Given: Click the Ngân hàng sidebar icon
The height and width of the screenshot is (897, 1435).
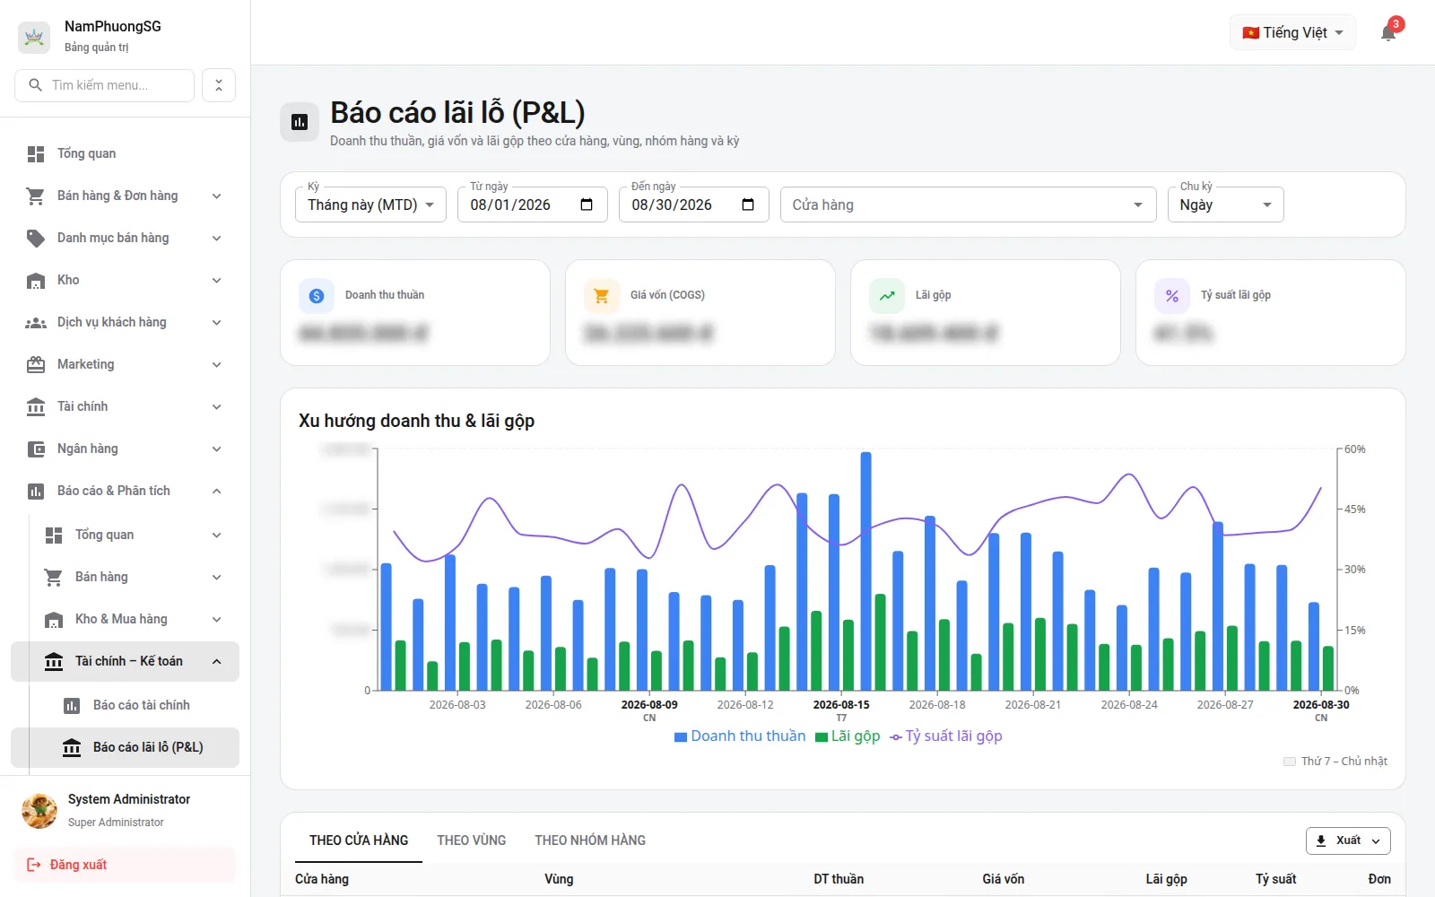Looking at the screenshot, I should click(36, 448).
